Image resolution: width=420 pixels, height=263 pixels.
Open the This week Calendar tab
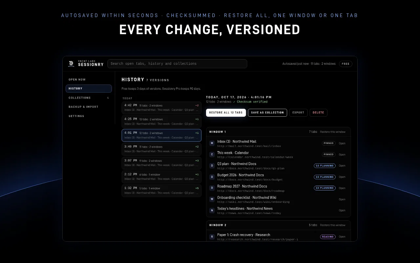342,155
